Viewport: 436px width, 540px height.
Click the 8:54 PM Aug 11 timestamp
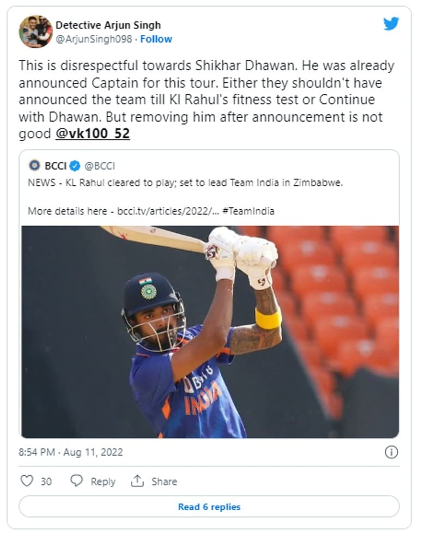[71, 452]
